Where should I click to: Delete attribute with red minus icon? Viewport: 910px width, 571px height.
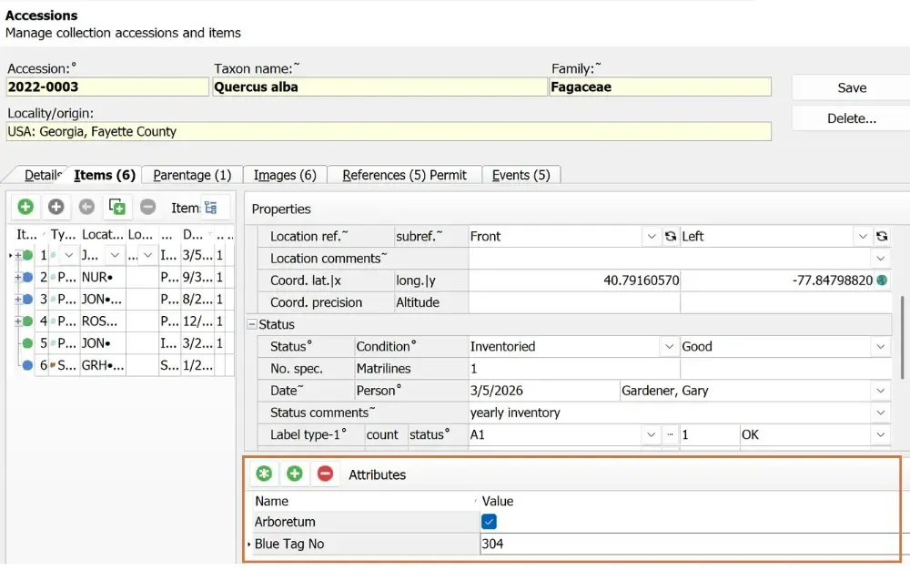[x=326, y=474]
